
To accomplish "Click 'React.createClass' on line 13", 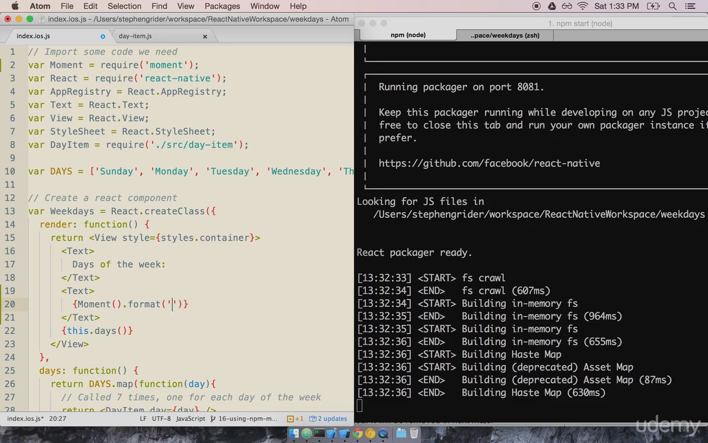I will pyautogui.click(x=157, y=211).
